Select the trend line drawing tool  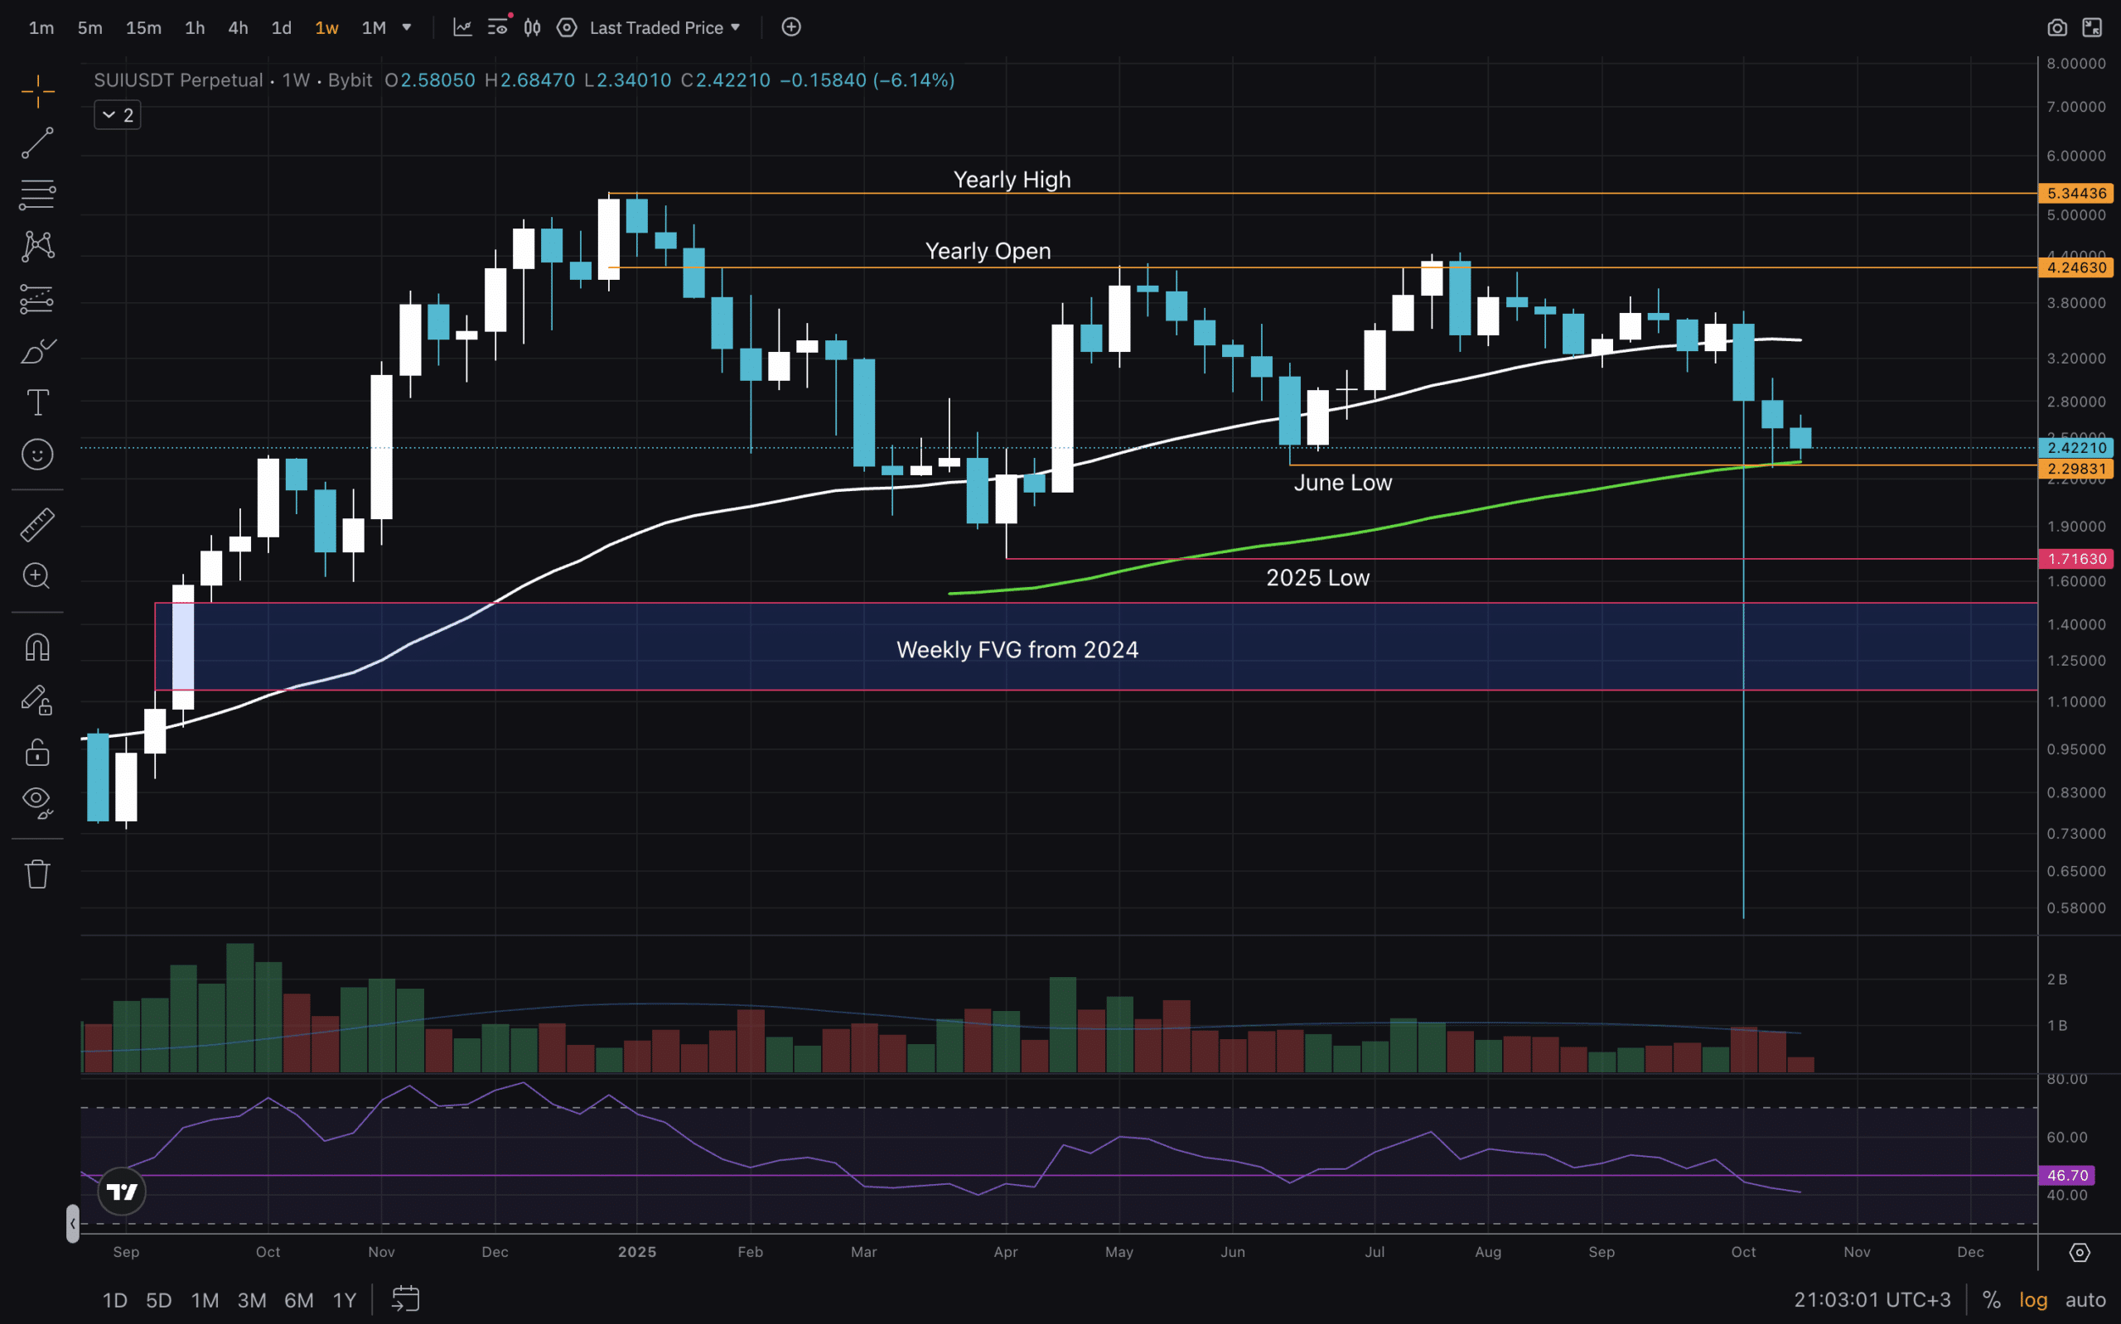pos(36,142)
